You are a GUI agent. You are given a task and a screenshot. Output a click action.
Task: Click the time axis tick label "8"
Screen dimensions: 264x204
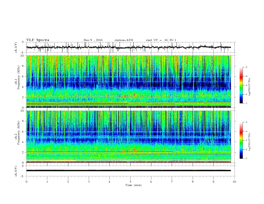pyautogui.click(x=193, y=182)
